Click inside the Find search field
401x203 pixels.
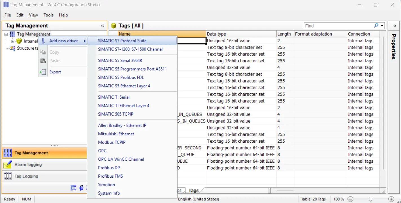point(339,26)
